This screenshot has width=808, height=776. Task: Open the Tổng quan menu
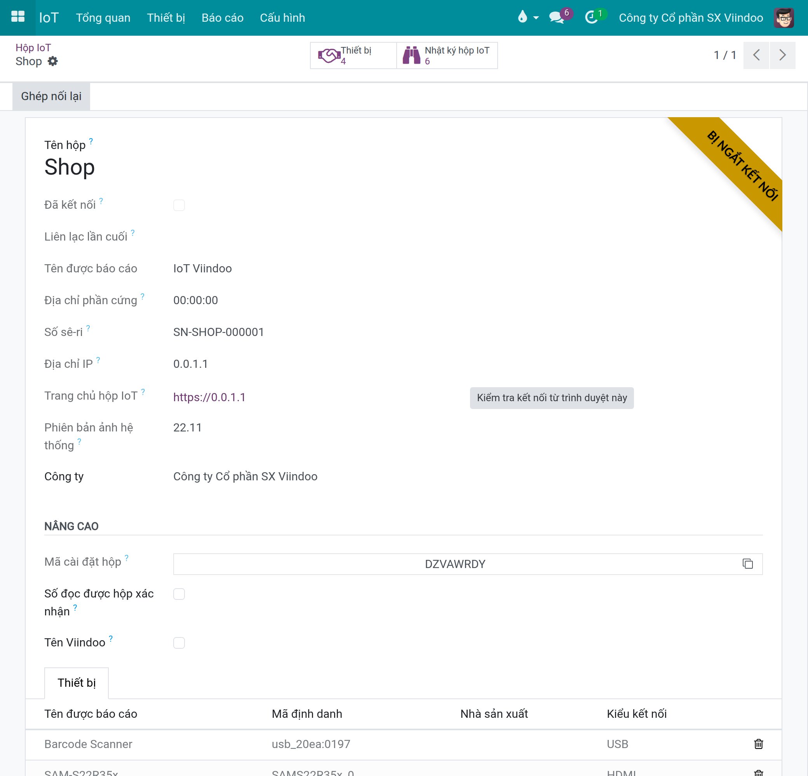pos(103,18)
